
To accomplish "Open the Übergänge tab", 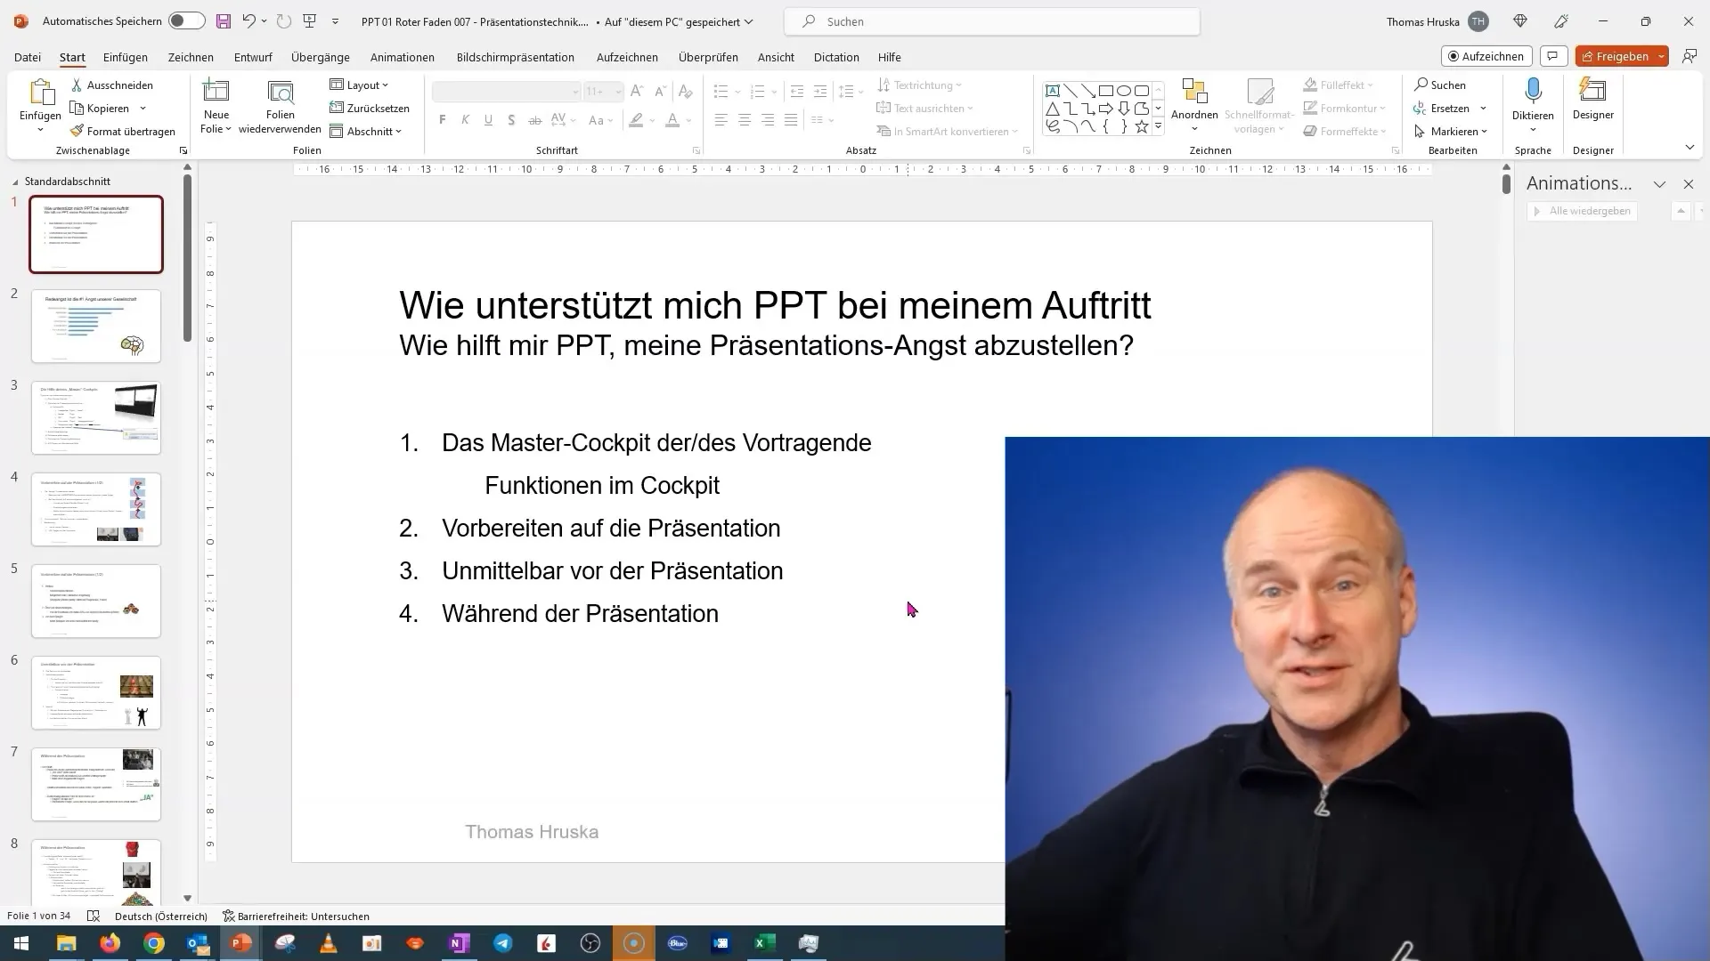I will click(321, 57).
